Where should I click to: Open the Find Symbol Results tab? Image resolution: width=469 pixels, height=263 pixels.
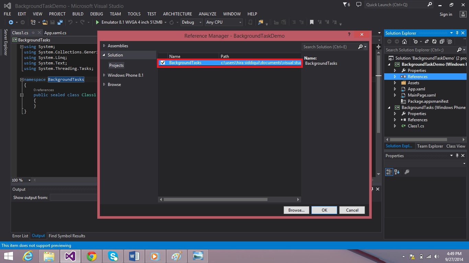click(67, 236)
